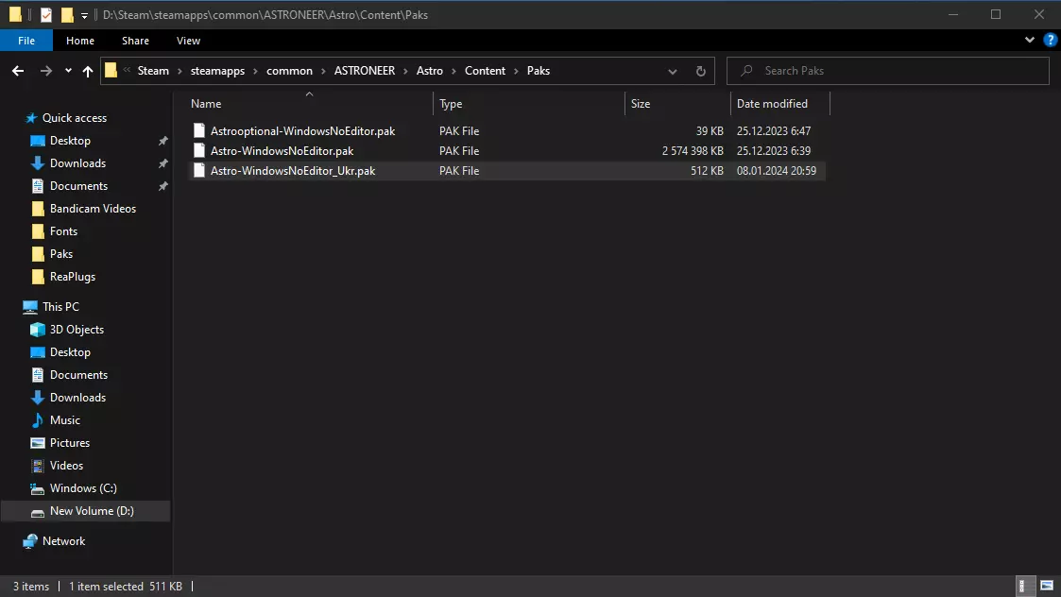Viewport: 1061px width, 597px height.
Task: Switch to Large icons view in status bar
Action: [x=1046, y=586]
